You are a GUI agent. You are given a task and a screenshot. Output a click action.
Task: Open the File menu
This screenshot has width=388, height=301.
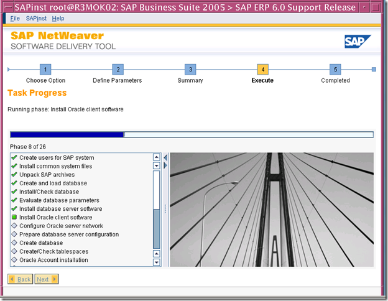[x=15, y=18]
